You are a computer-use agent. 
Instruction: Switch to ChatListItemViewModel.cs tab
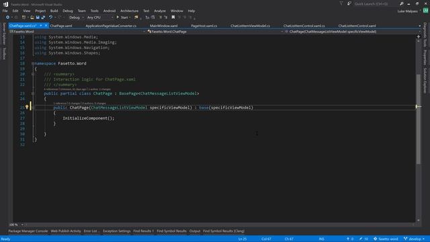tap(250, 26)
